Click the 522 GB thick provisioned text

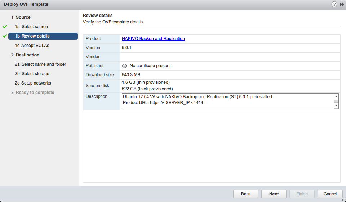point(147,89)
